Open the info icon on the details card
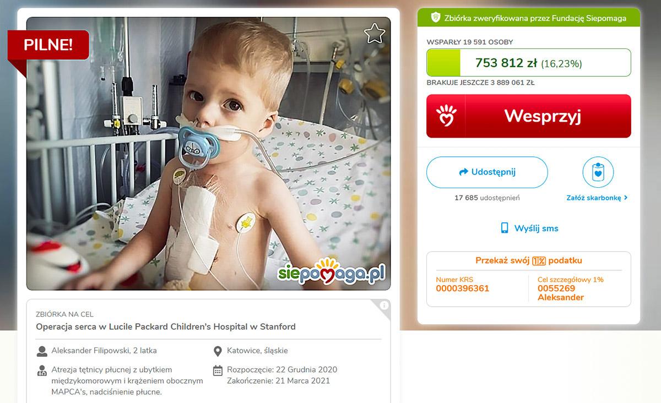 (384, 305)
